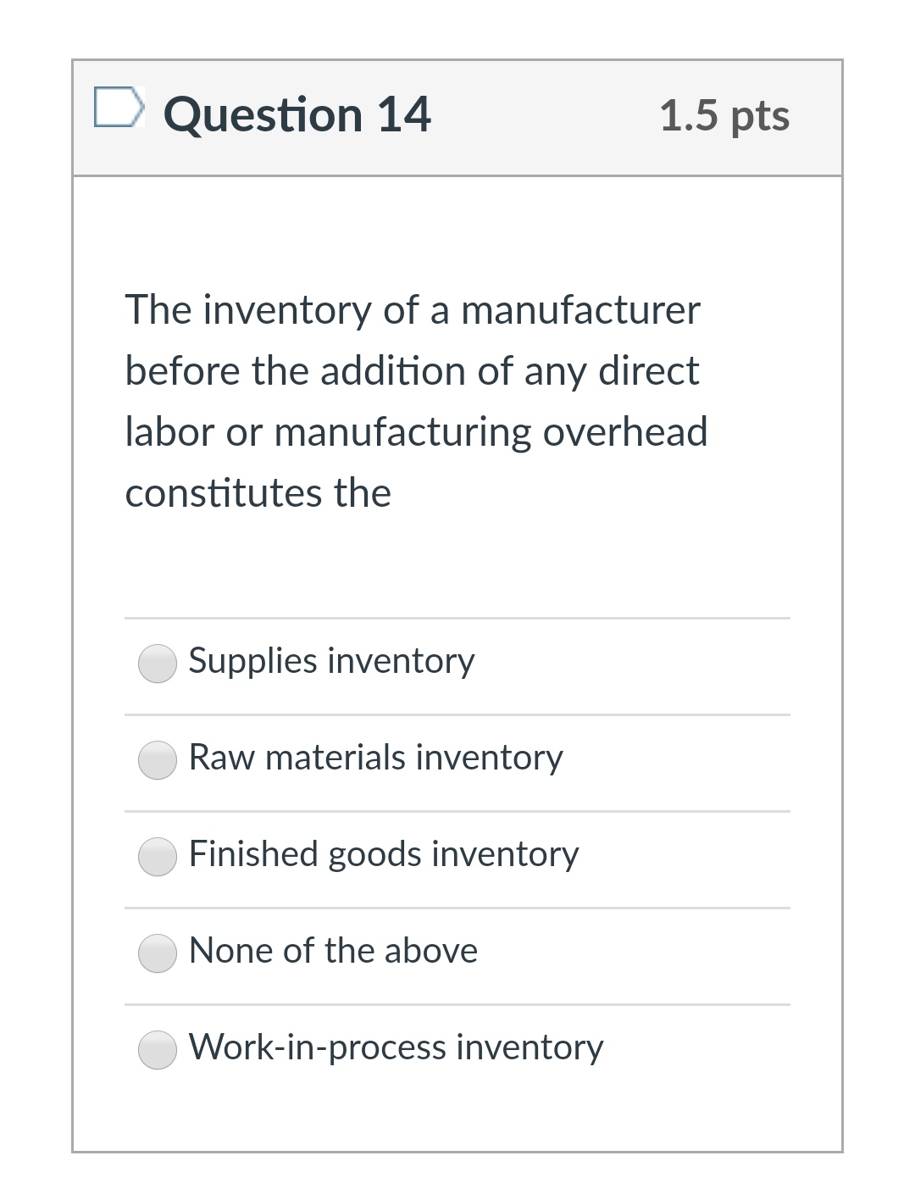Click the 1.5 pts point value label
This screenshot has height=1200, width=915.
tap(726, 117)
